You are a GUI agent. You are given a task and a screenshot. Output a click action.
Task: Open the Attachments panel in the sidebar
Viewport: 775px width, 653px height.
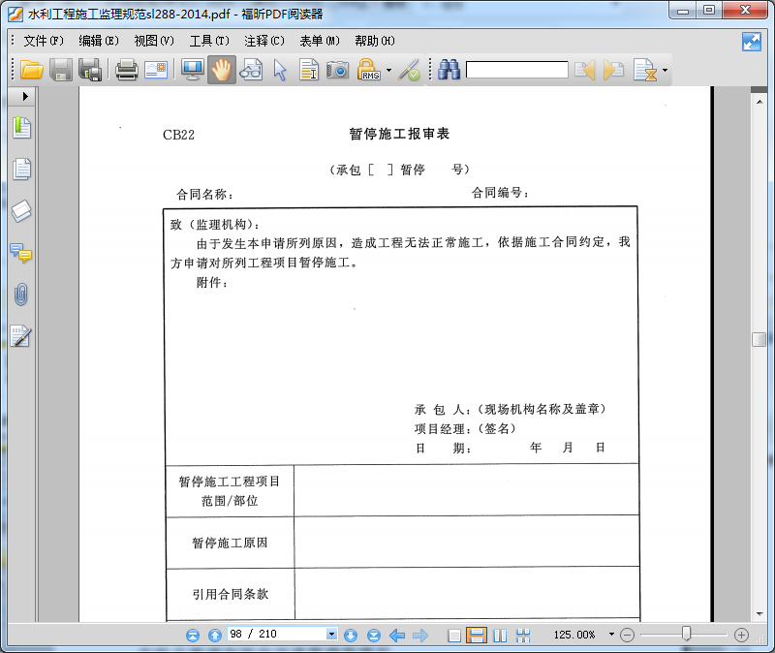click(x=20, y=295)
